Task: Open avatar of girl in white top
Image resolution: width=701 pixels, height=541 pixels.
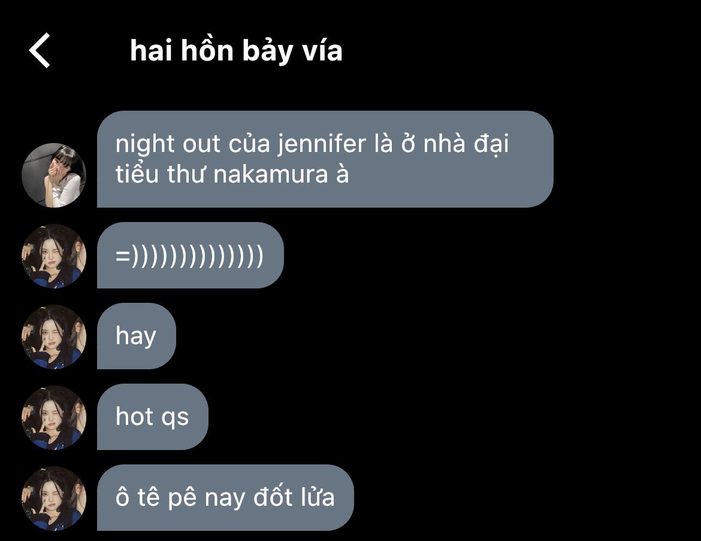Action: coord(54,175)
